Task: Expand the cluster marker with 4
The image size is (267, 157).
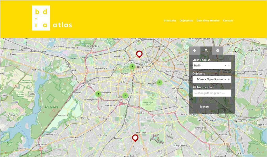Action: [x=132, y=66]
